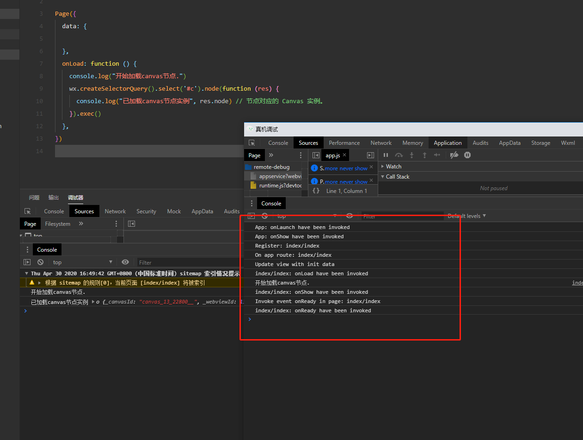Screen dimensions: 583x440
Task: Open the Default levels dropdown
Action: (x=467, y=216)
